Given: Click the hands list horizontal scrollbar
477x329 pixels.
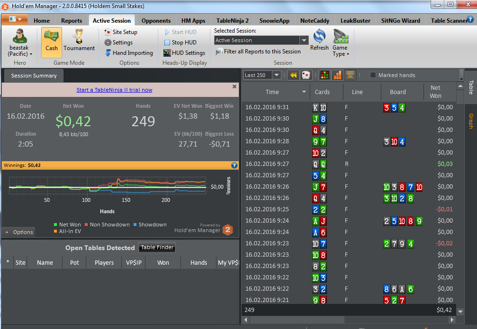Looking at the screenshot, I should [x=297, y=320].
